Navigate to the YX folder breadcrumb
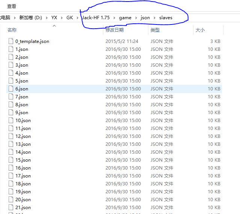 tap(54, 18)
